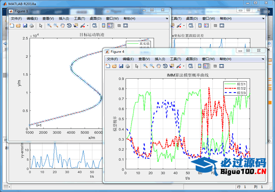
Task: Open 帮助(H) menu in Figure 1
Action: click(x=130, y=18)
